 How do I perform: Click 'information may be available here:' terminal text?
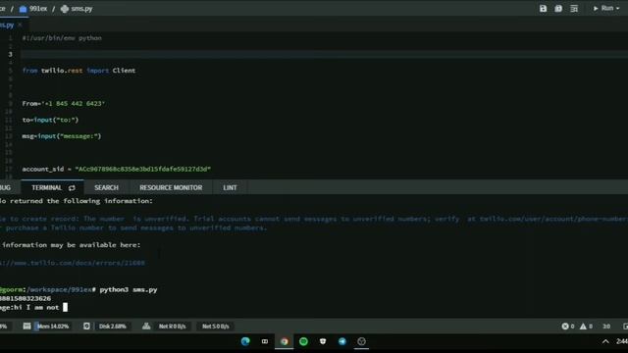pyautogui.click(x=72, y=245)
